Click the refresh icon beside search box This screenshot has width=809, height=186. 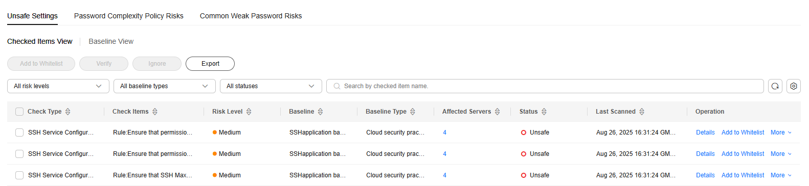(775, 86)
